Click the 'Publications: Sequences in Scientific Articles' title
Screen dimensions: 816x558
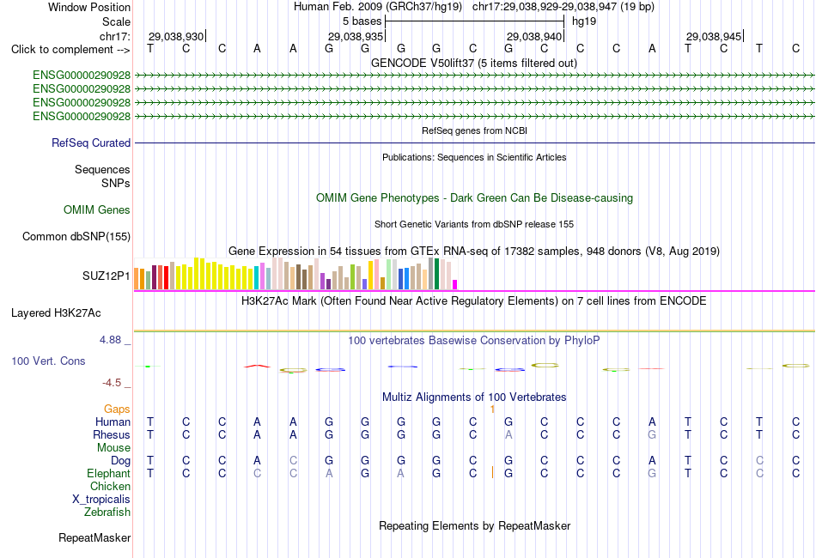click(474, 157)
